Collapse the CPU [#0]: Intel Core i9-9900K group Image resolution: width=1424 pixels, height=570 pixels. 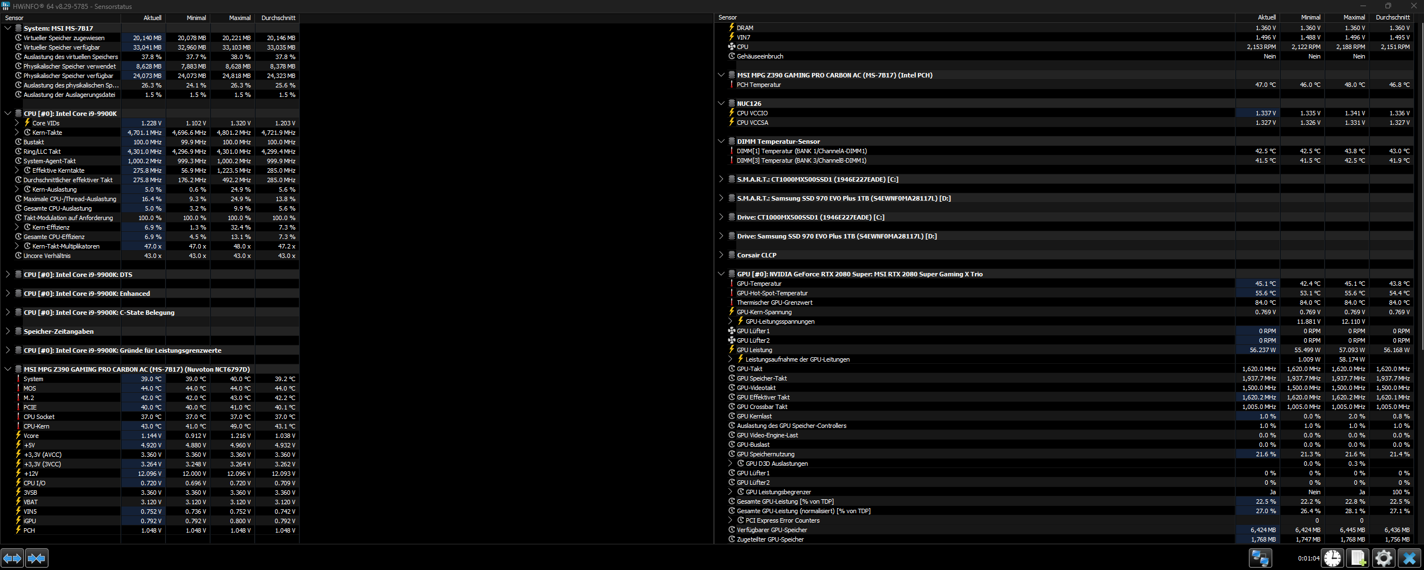click(8, 114)
